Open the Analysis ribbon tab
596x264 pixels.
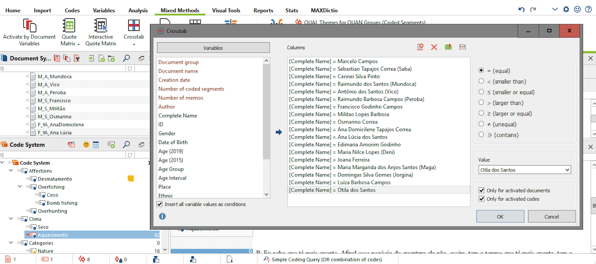pyautogui.click(x=138, y=10)
